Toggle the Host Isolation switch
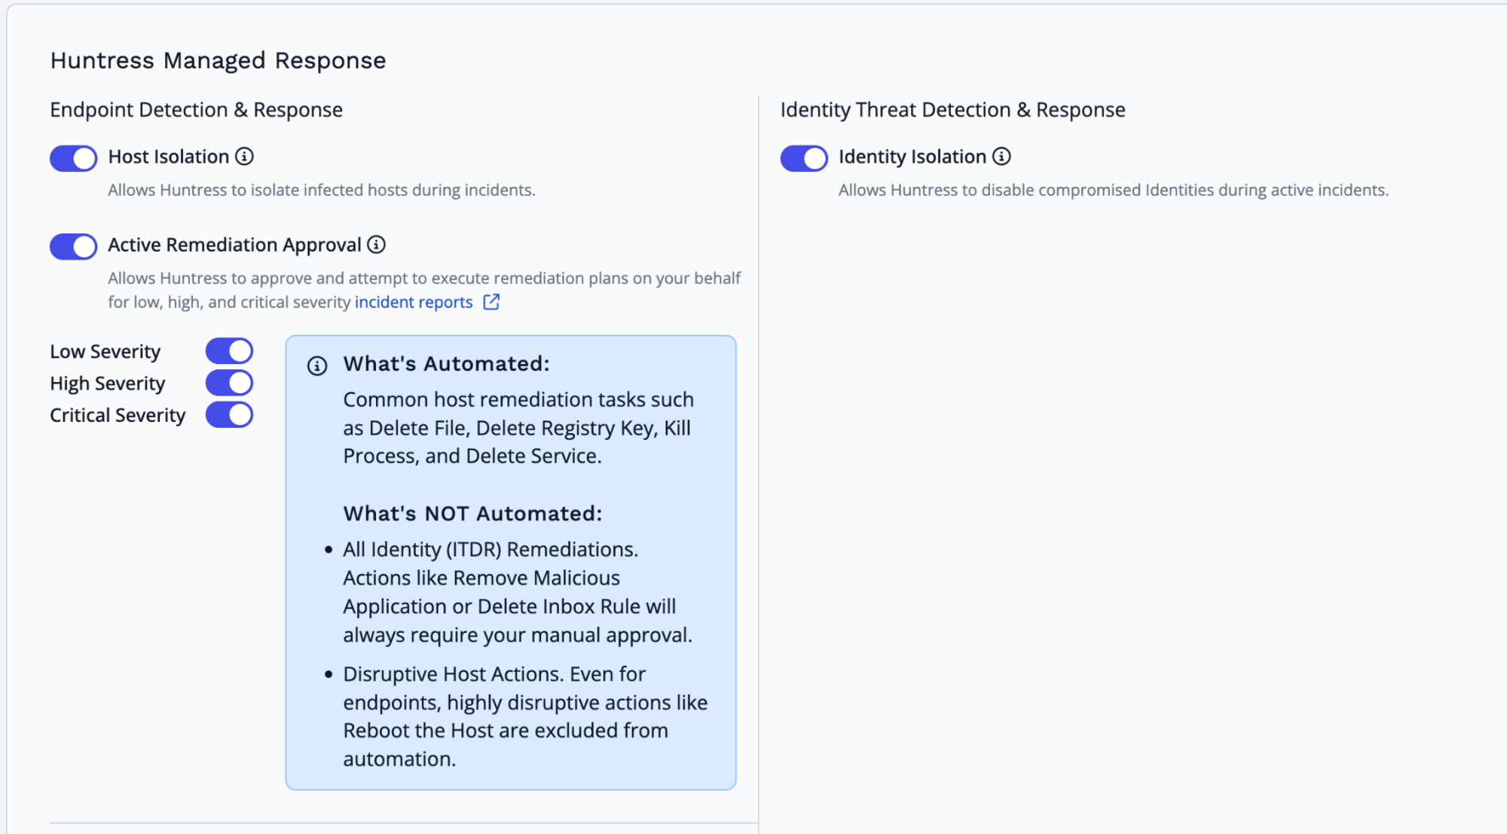Screen dimensions: 1507x834 coord(73,158)
